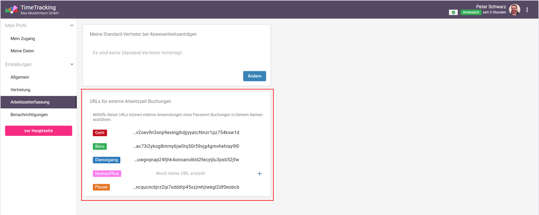The height and width of the screenshot is (215, 539).
Task: Click the red Geht label
Action: 100,133
